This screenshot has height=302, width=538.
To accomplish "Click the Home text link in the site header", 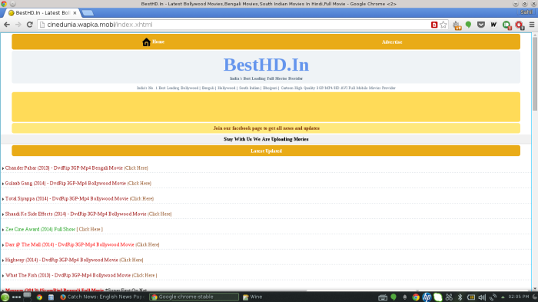I will [158, 41].
